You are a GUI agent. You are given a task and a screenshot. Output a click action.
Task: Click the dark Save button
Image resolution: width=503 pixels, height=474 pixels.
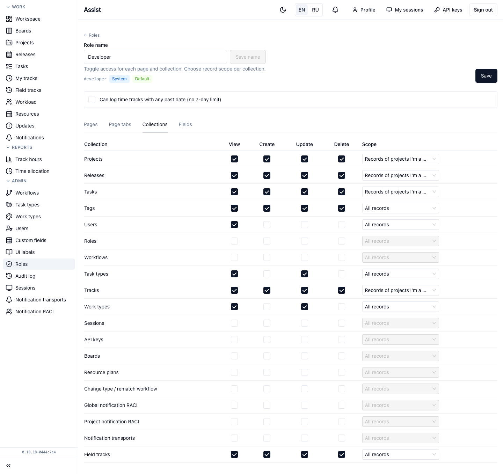[x=486, y=76]
